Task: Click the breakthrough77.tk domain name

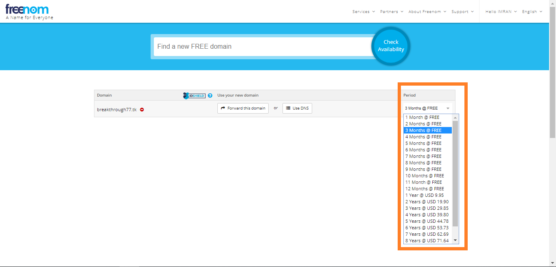Action: [117, 110]
